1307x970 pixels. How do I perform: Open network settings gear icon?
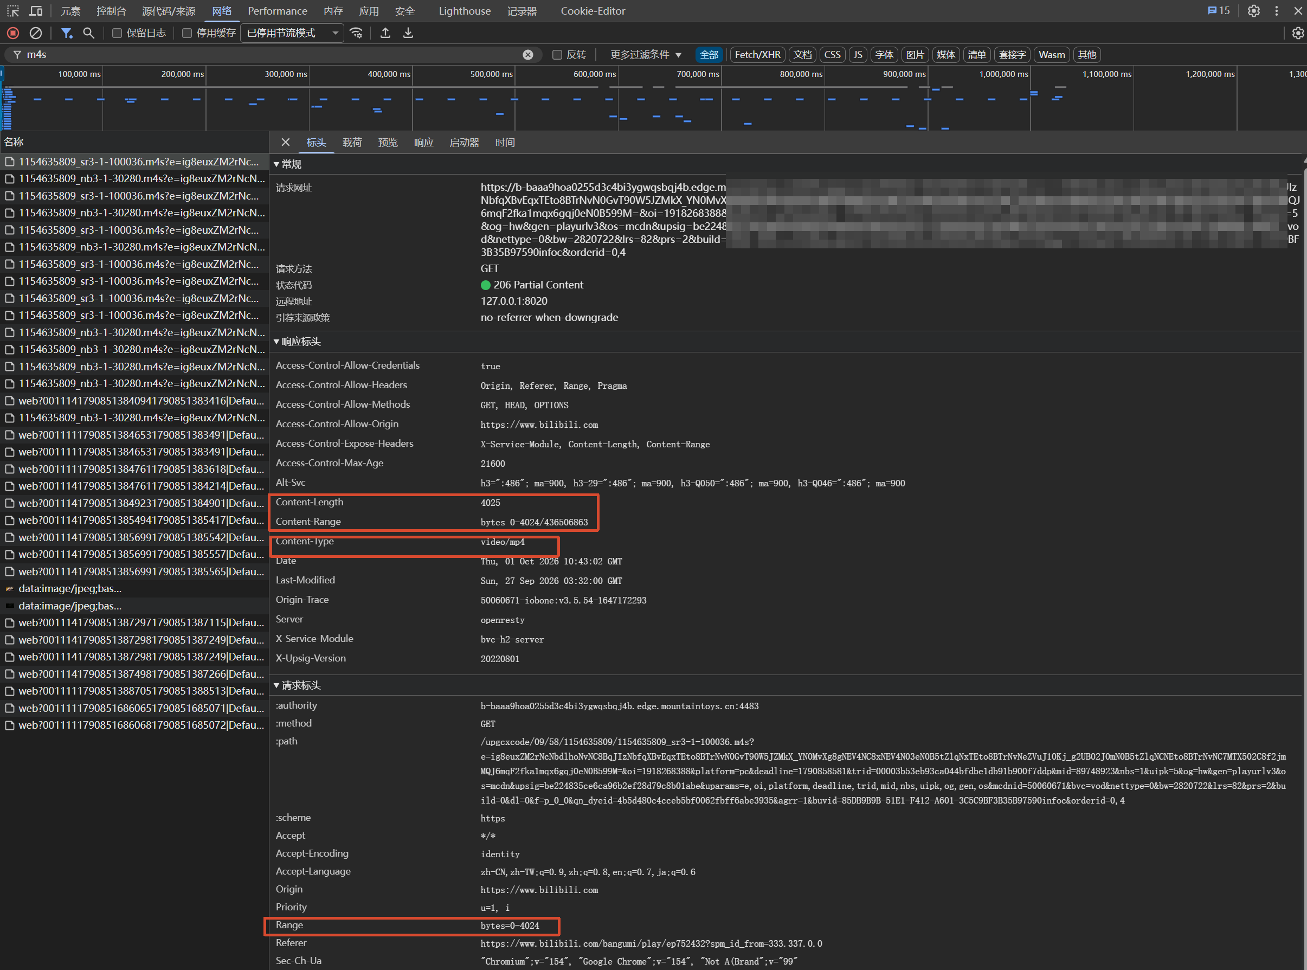coord(1298,33)
